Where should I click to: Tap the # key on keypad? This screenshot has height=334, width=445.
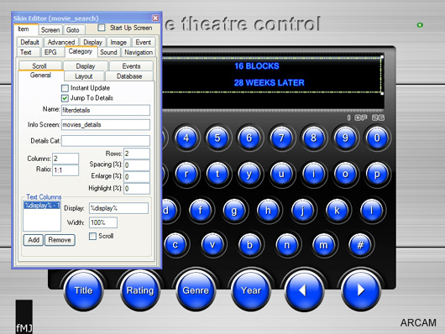(360, 245)
